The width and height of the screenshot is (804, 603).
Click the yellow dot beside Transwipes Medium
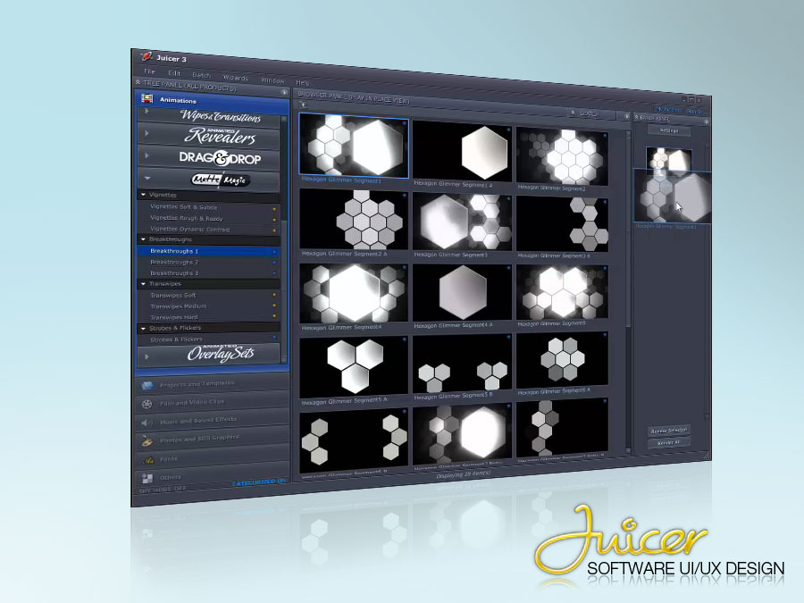coord(274,306)
